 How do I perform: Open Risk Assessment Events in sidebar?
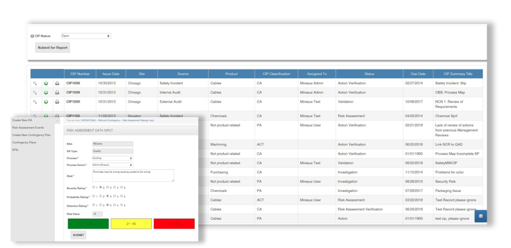(x=28, y=128)
